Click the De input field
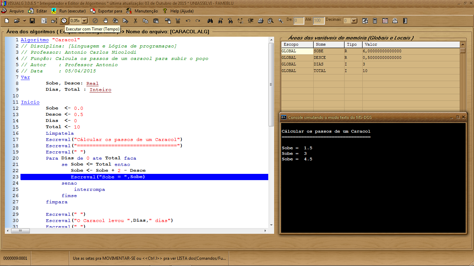 click(x=299, y=21)
